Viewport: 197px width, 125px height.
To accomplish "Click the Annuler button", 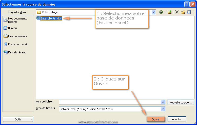I will (177, 119).
